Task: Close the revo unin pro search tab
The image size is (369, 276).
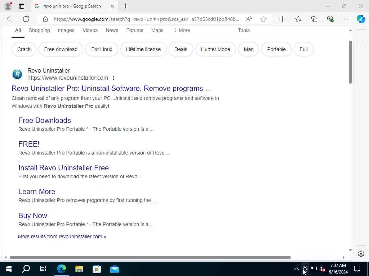Action: coord(112,6)
